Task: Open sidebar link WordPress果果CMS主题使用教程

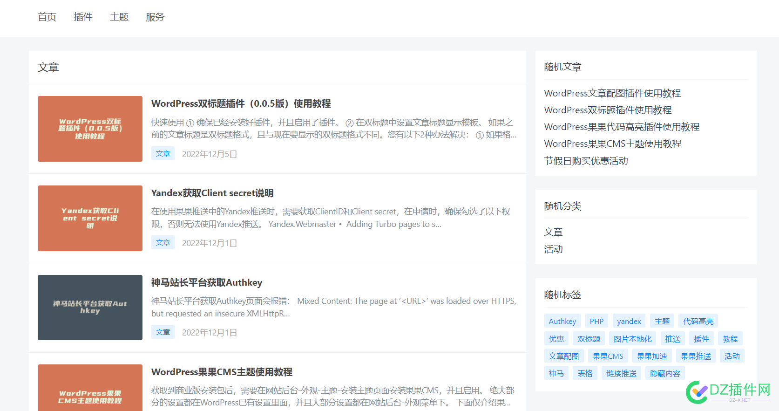Action: (x=613, y=144)
